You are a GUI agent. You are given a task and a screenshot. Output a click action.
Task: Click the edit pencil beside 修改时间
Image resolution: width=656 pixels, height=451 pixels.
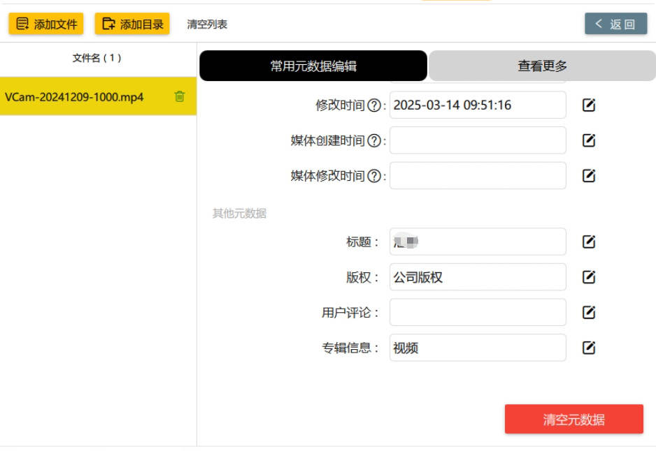pos(588,105)
